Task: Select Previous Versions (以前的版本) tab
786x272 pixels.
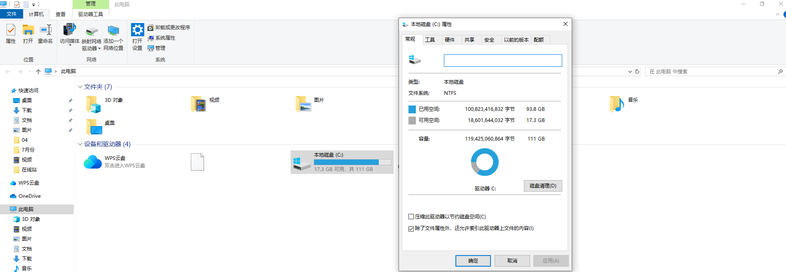Action: [x=516, y=40]
